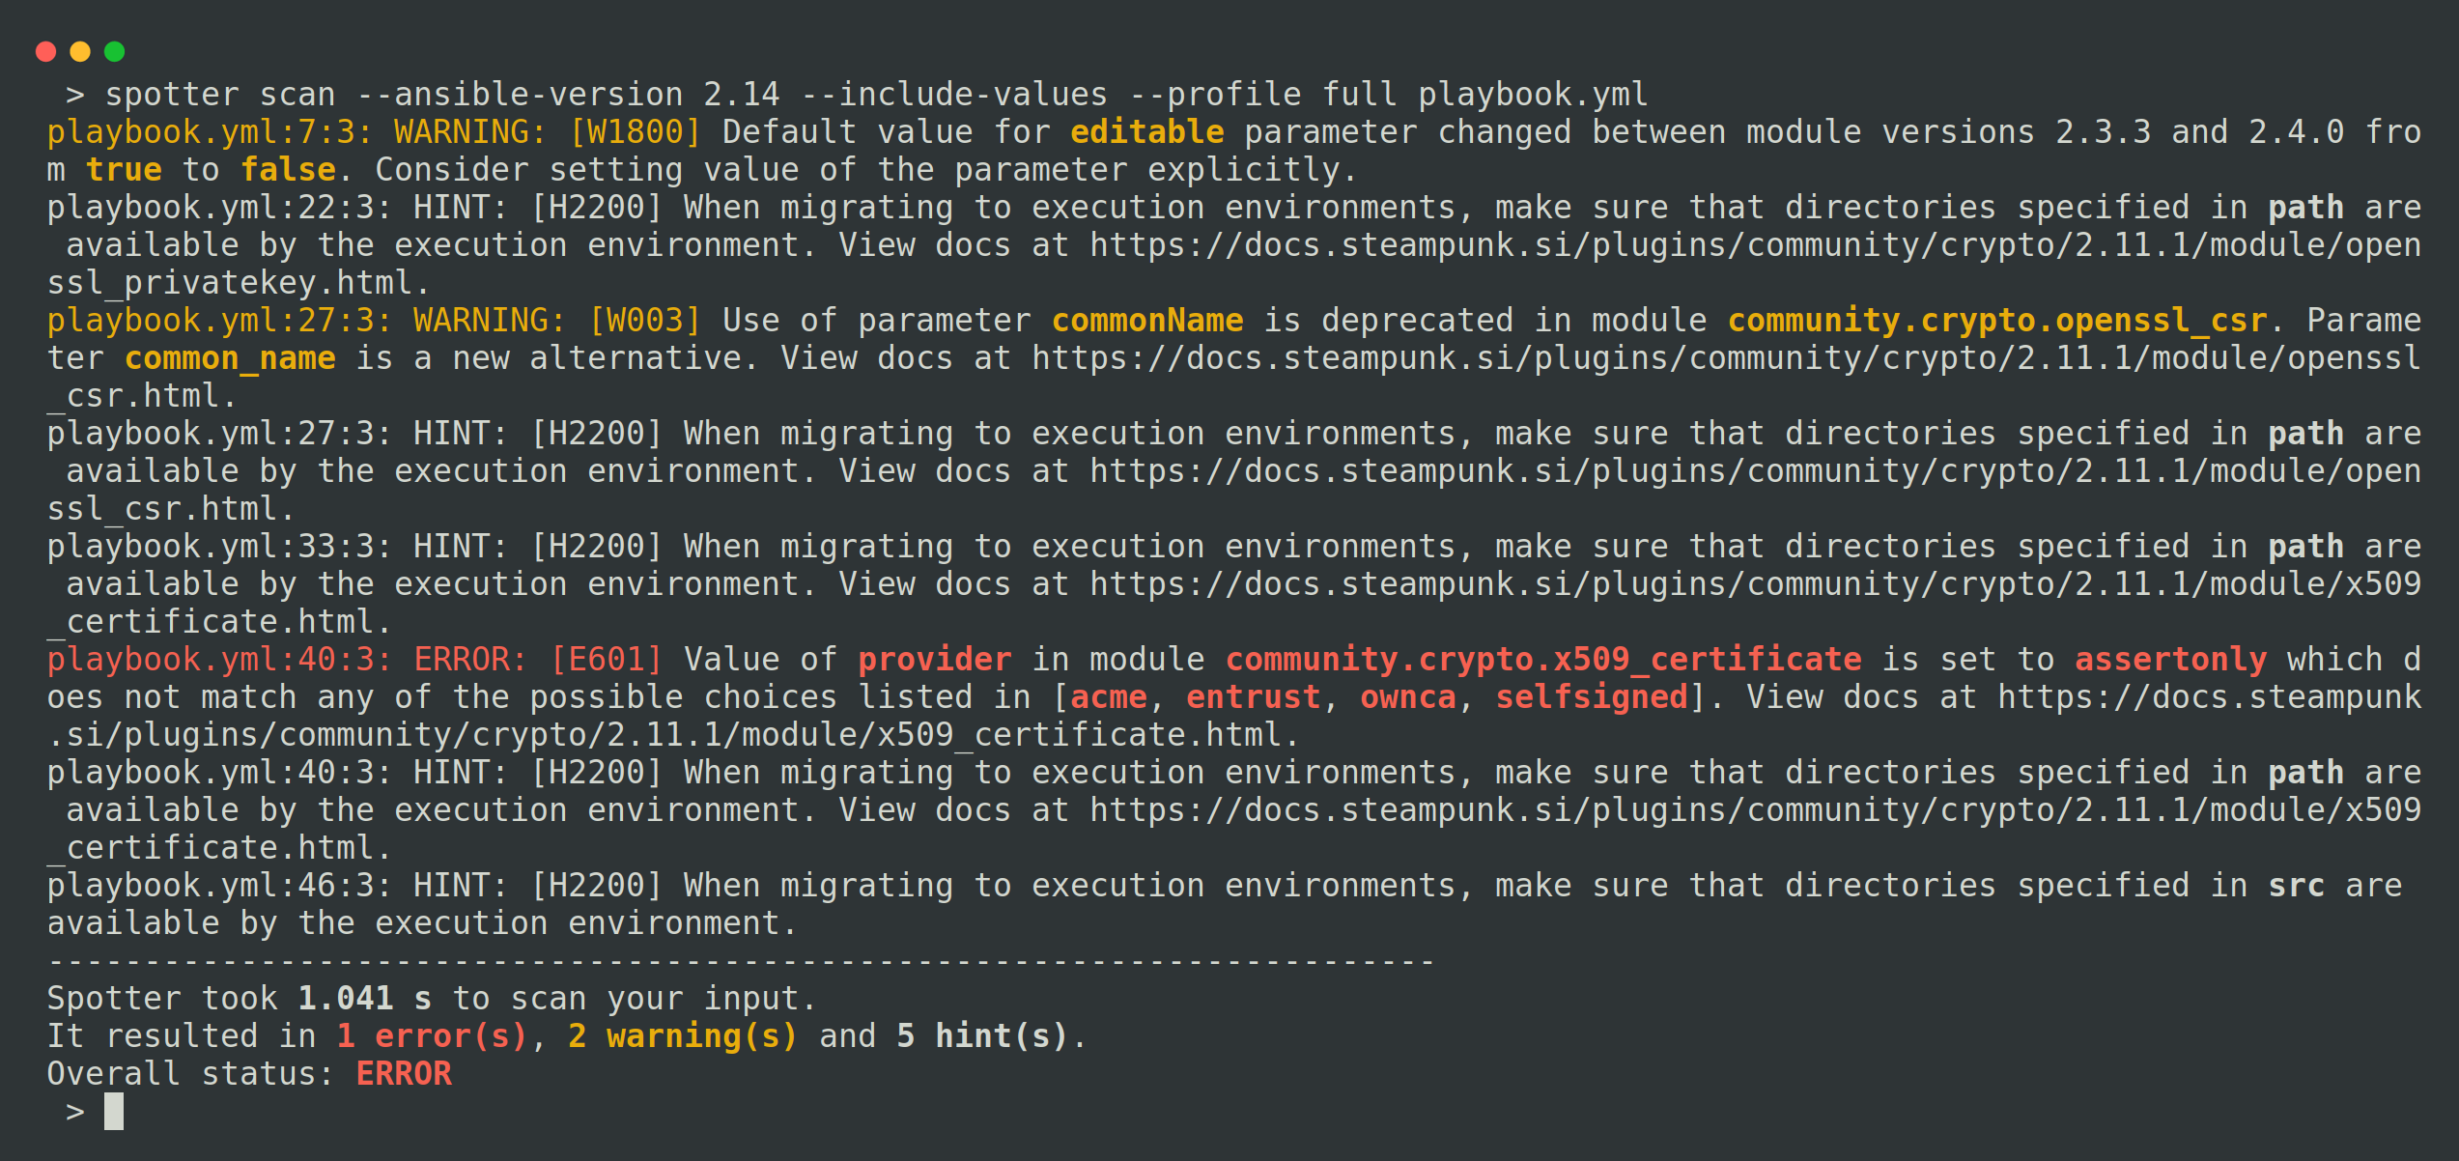2459x1161 pixels.
Task: Click the 'community.crypto.openssl_csr' module name
Action: [1996, 321]
